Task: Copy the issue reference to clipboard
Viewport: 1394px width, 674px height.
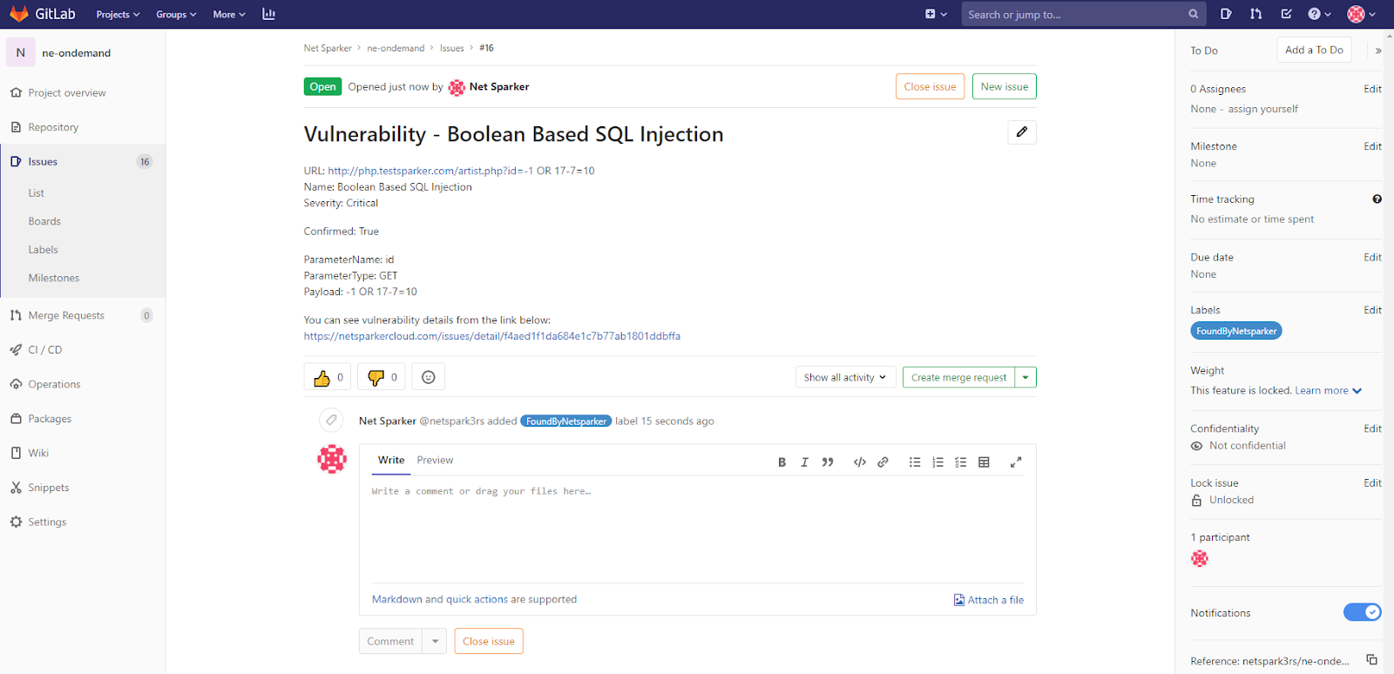Action: click(1371, 660)
